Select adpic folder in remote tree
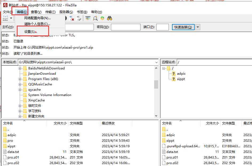Viewport: 252px width, 166px height. pyautogui.click(x=181, y=74)
